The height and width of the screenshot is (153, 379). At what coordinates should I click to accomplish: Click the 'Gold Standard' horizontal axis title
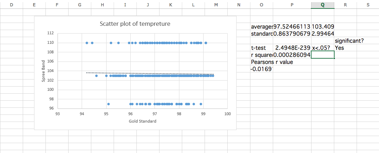(x=142, y=121)
